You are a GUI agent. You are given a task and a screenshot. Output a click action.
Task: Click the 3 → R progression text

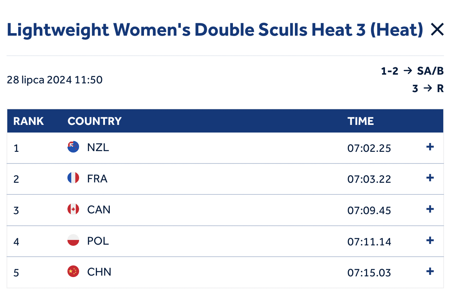pyautogui.click(x=428, y=88)
